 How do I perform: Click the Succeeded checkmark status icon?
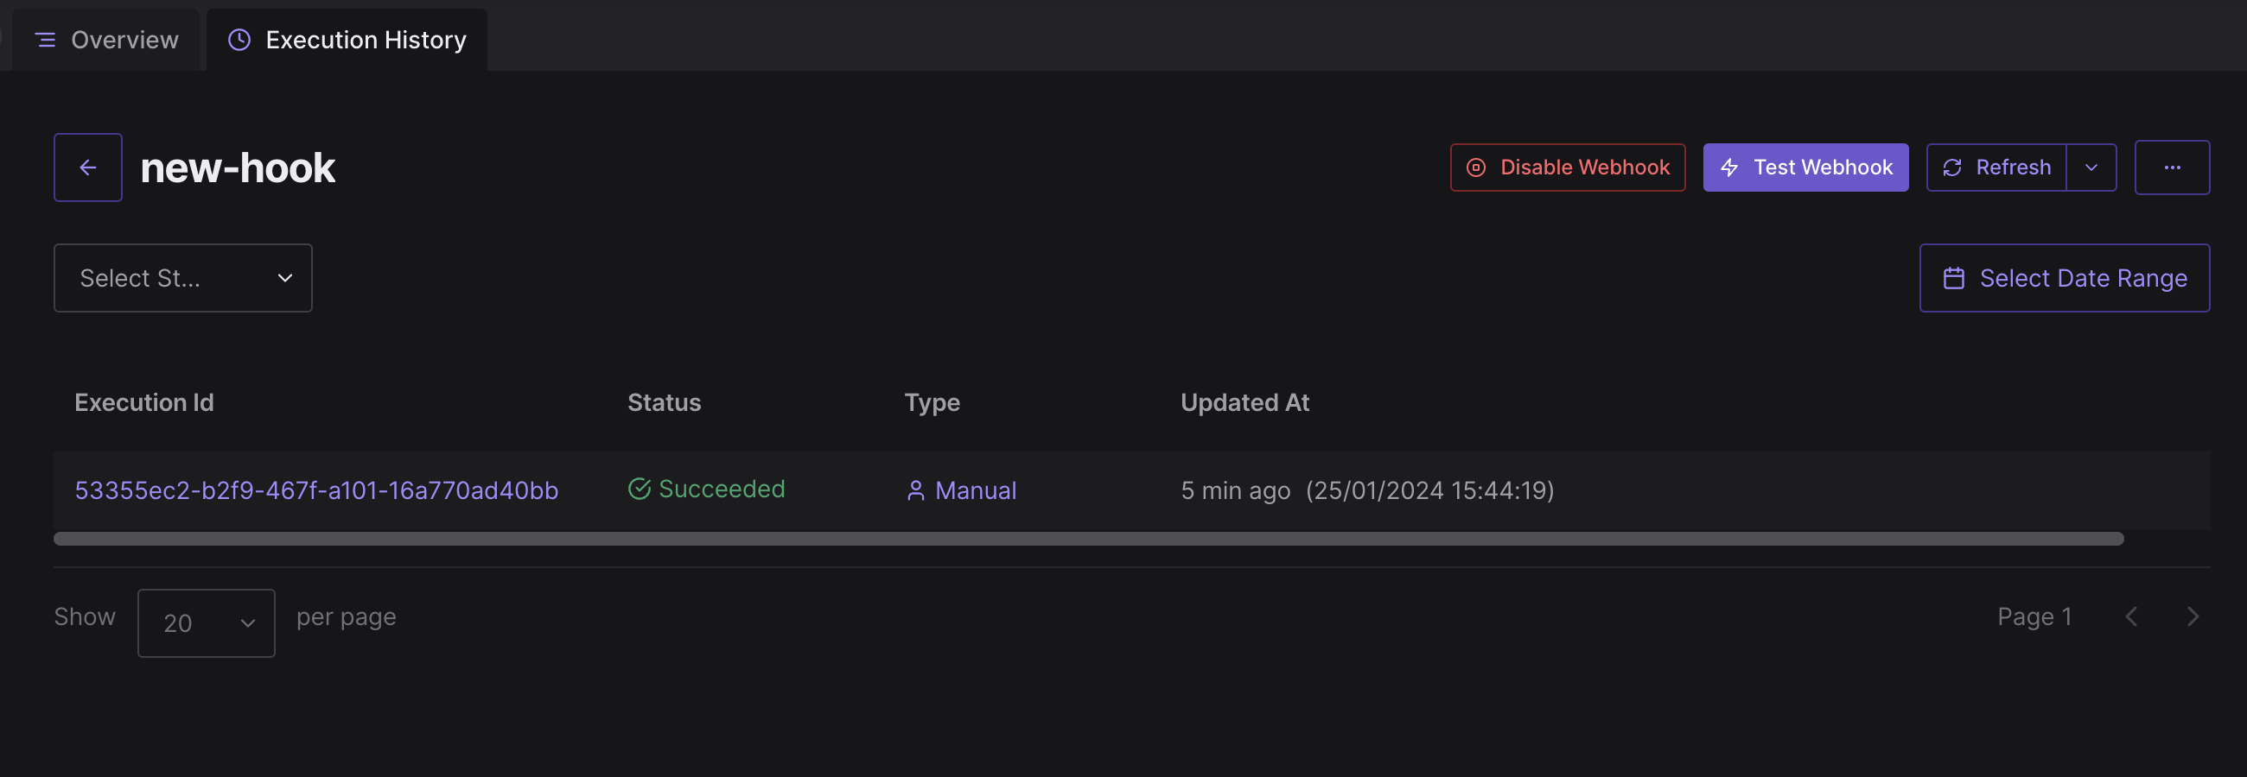(x=640, y=489)
